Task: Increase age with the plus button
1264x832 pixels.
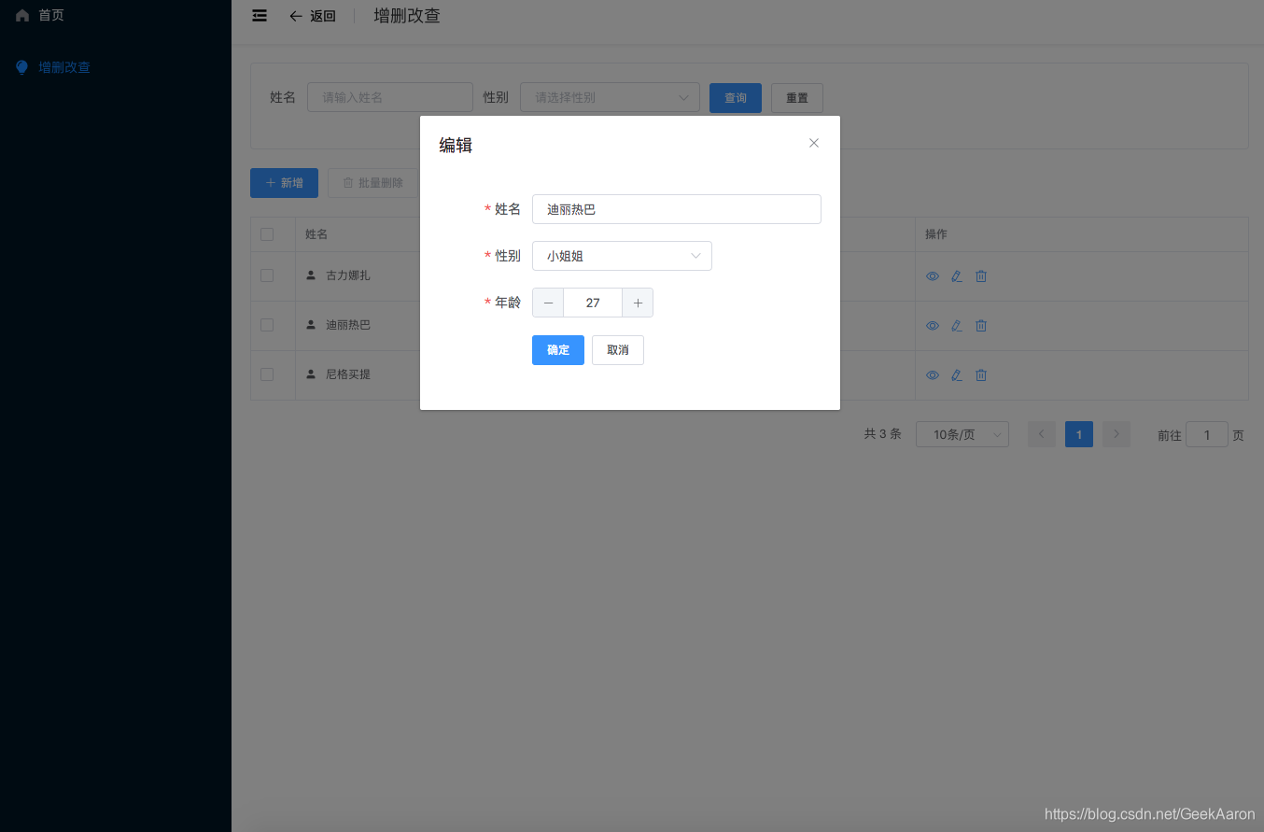Action: coord(638,303)
